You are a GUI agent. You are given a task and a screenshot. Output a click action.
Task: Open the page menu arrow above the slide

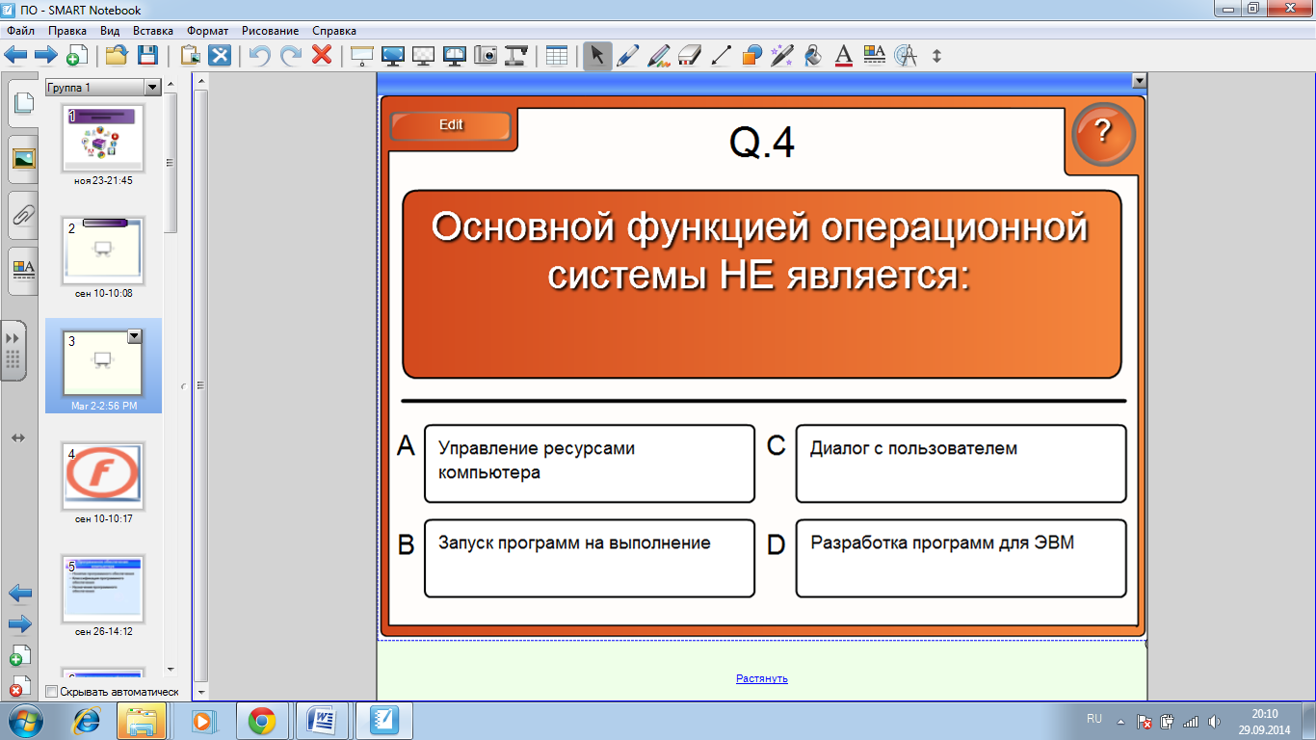point(1139,82)
